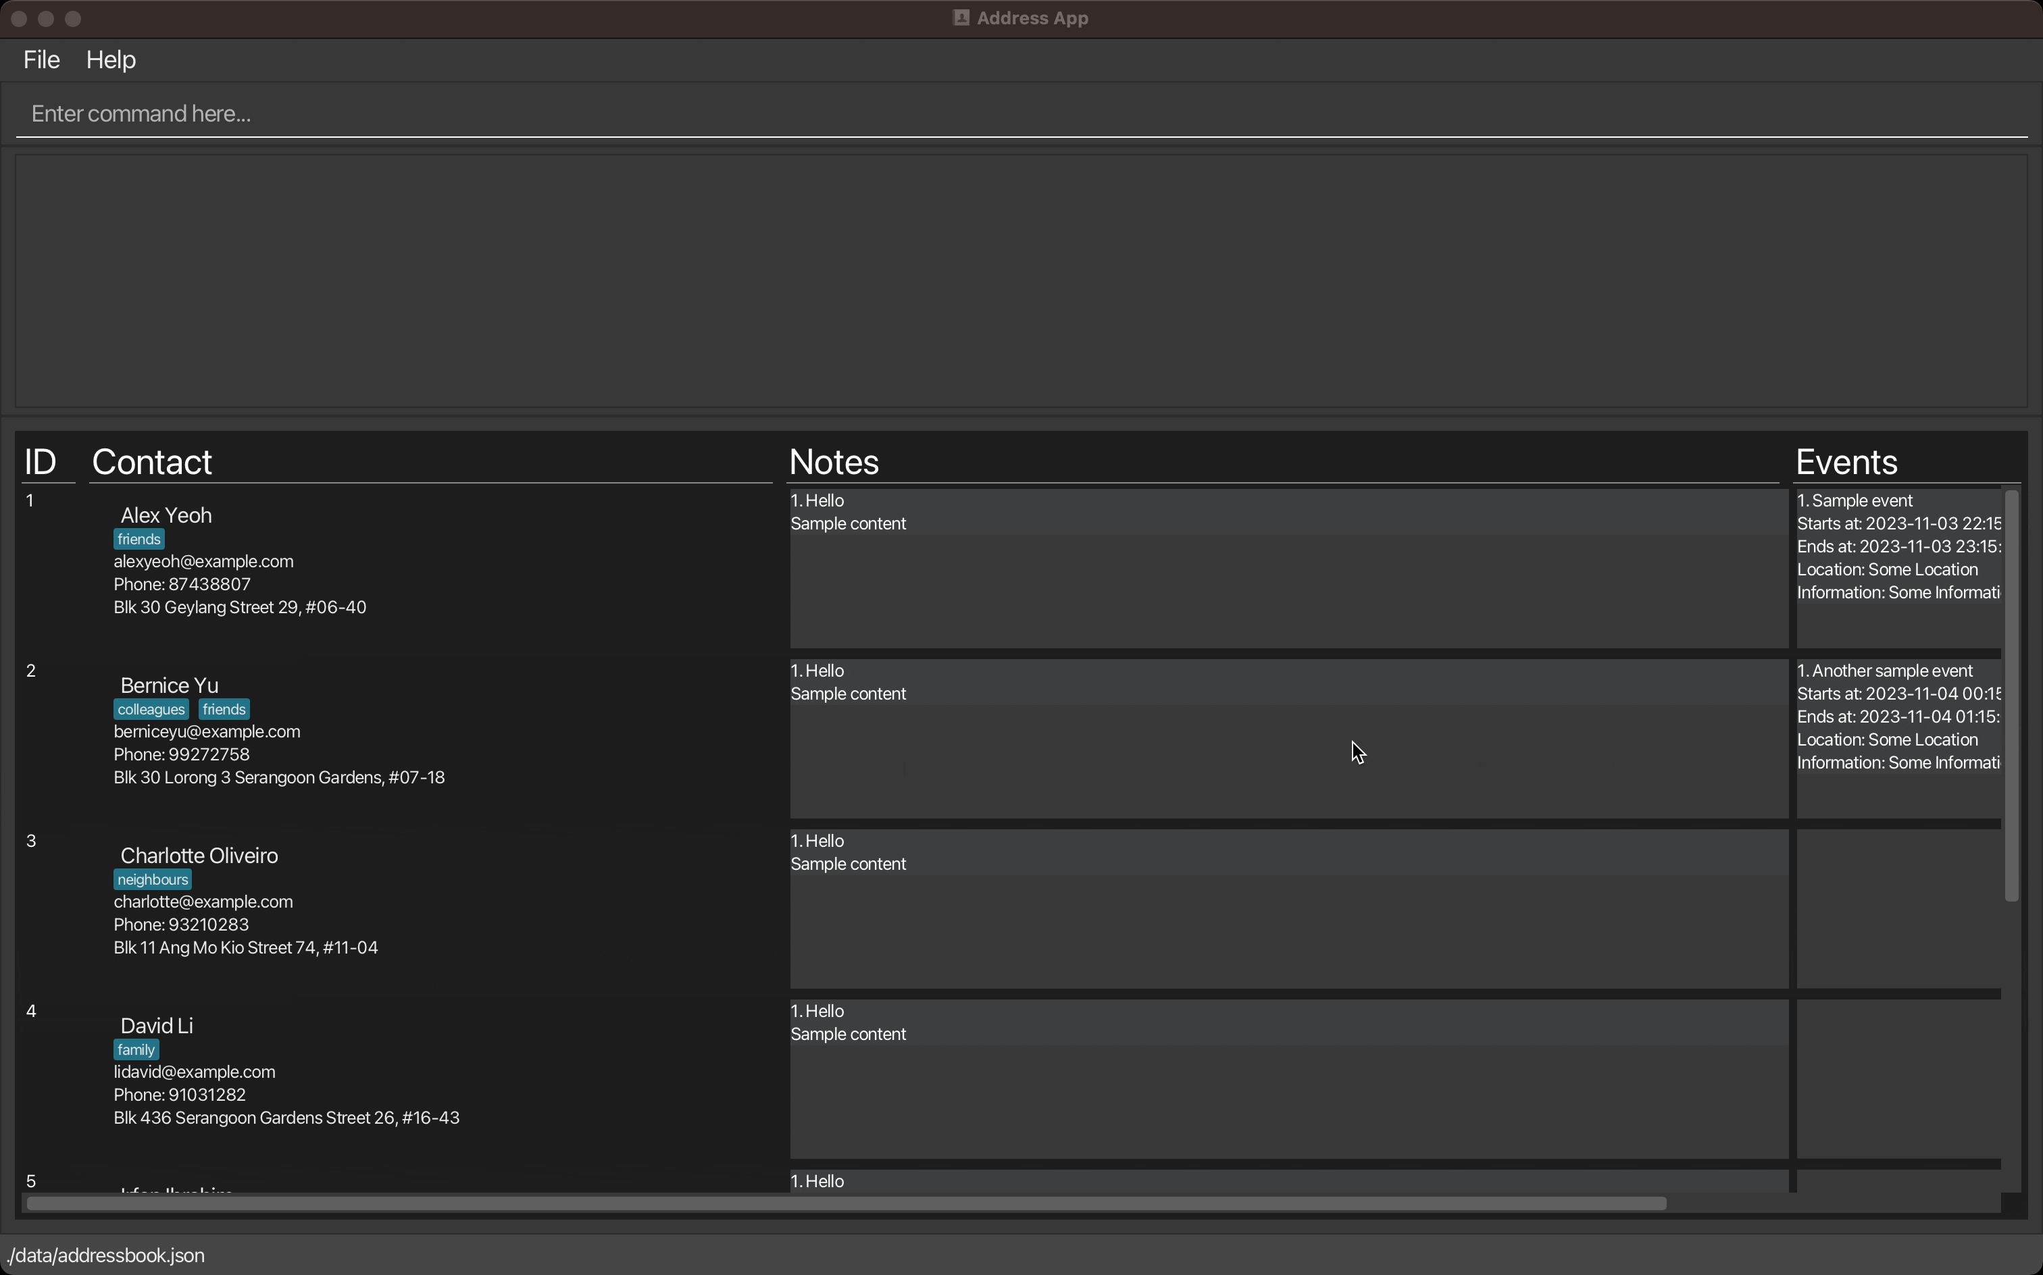Click the addressbook.json path in status bar

click(x=106, y=1255)
